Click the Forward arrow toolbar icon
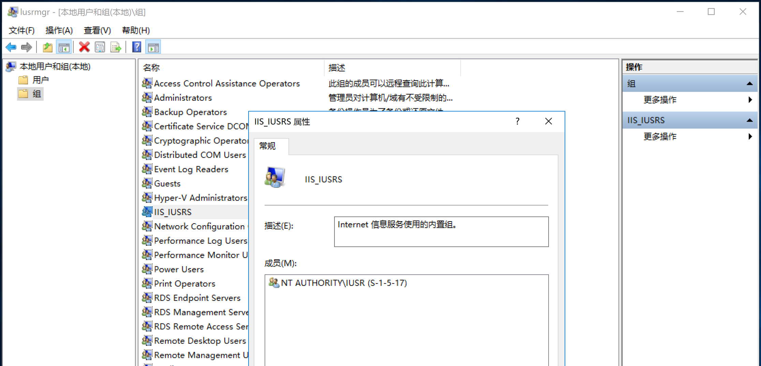This screenshot has height=366, width=761. (27, 47)
